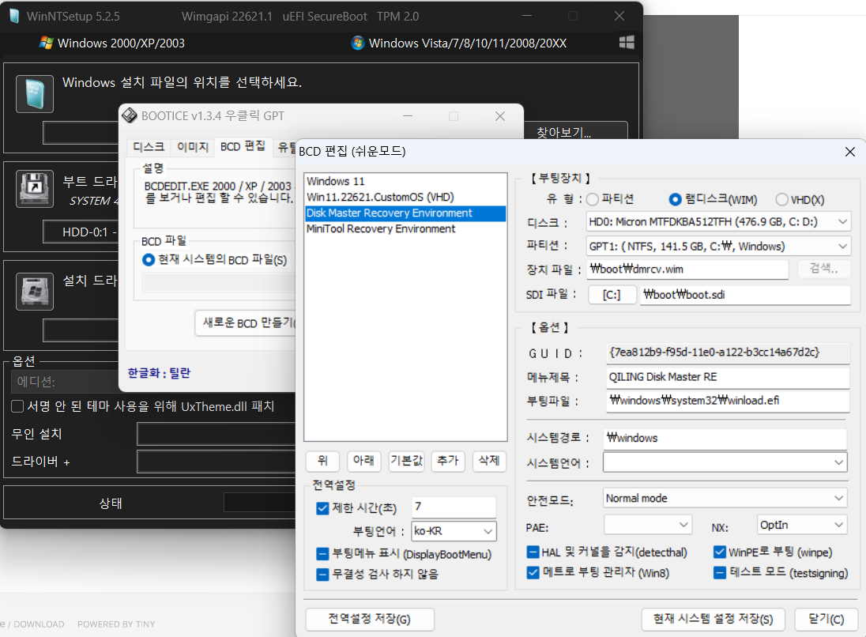Click the GUID value field
Viewport: 866px width, 637px height.
click(728, 352)
